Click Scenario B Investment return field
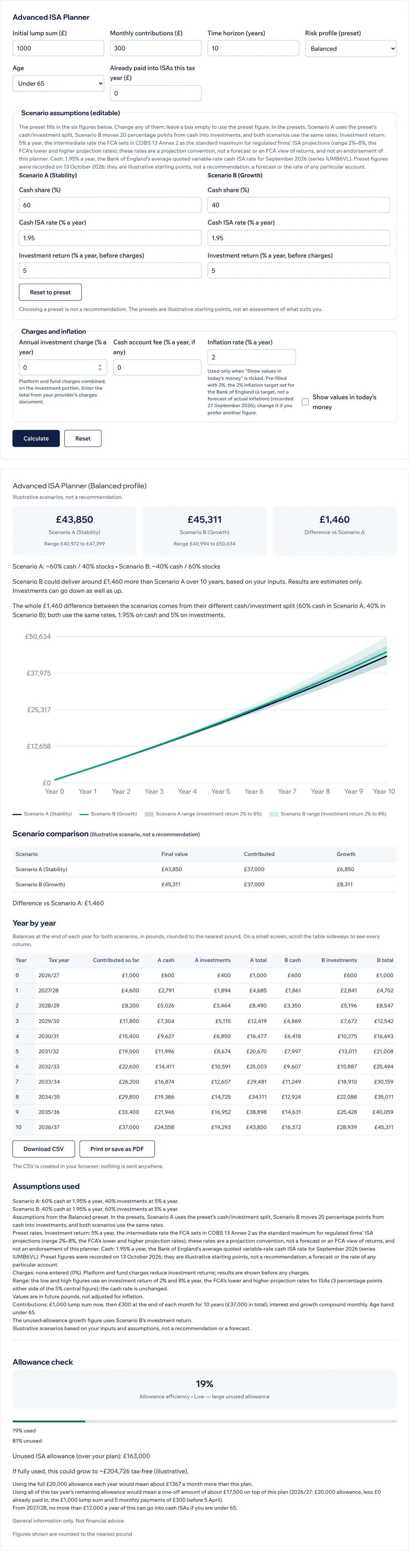 [298, 270]
